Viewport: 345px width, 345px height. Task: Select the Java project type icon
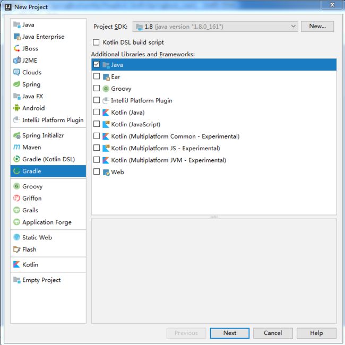point(17,24)
